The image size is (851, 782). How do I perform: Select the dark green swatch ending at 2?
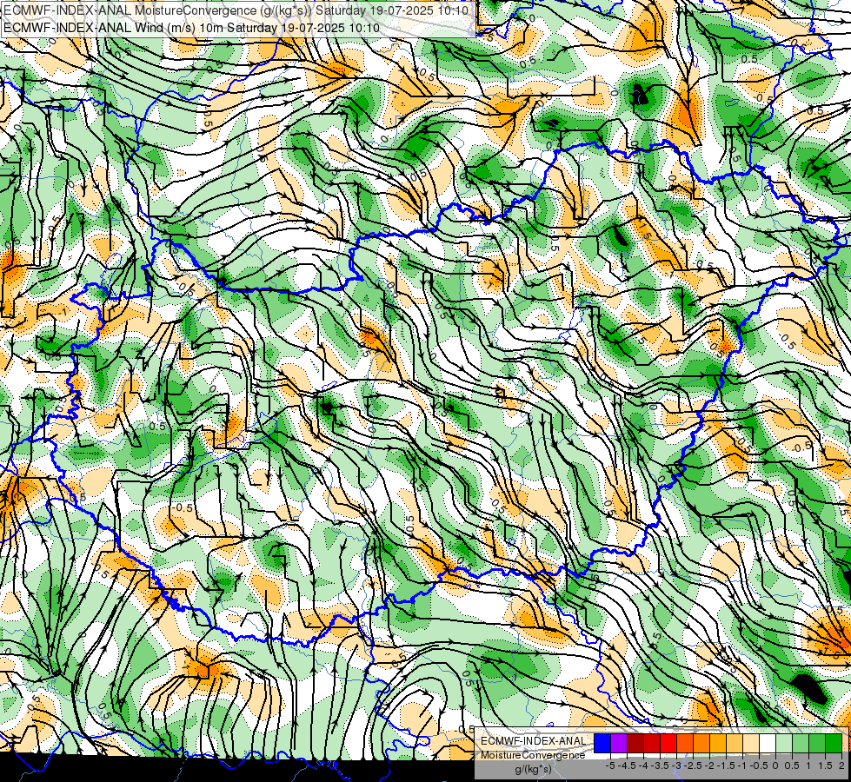coord(834,744)
